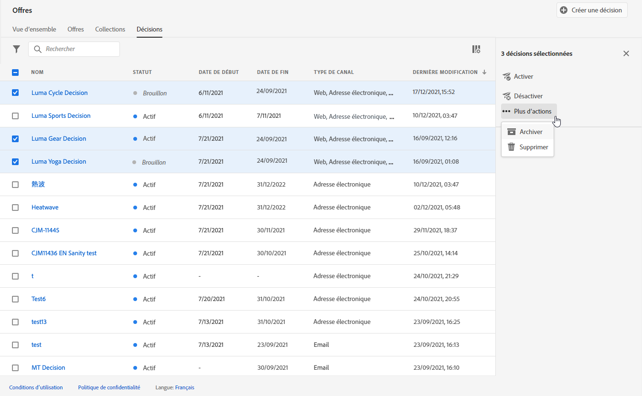
Task: Click the Supprimer trash icon
Action: point(512,147)
